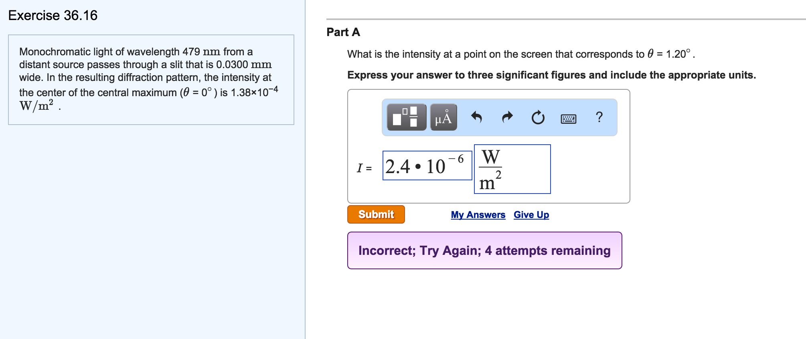Click the bold 'Express your answer' instruction
Viewport: 806px width, 339px height.
551,75
